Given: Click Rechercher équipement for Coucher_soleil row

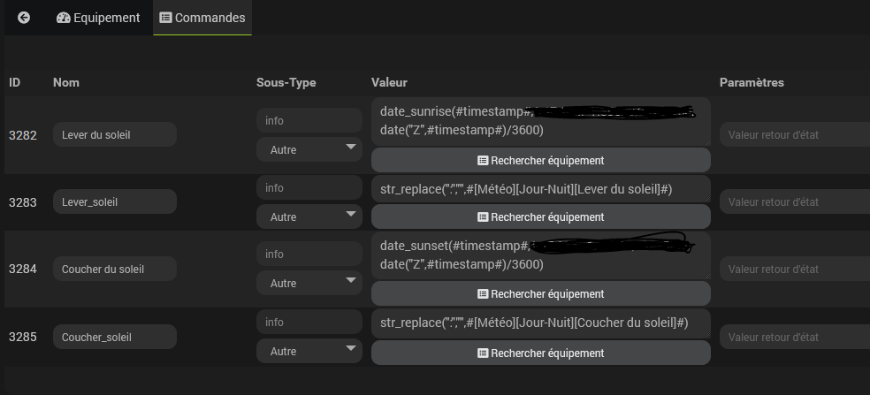Looking at the screenshot, I should [540, 353].
